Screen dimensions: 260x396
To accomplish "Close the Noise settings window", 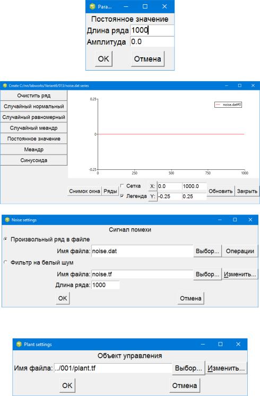I will pyautogui.click(x=250, y=220).
